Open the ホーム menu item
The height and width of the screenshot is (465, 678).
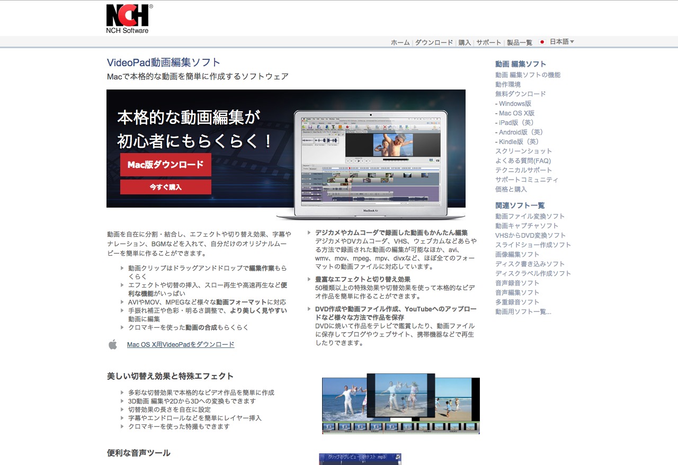pos(400,42)
